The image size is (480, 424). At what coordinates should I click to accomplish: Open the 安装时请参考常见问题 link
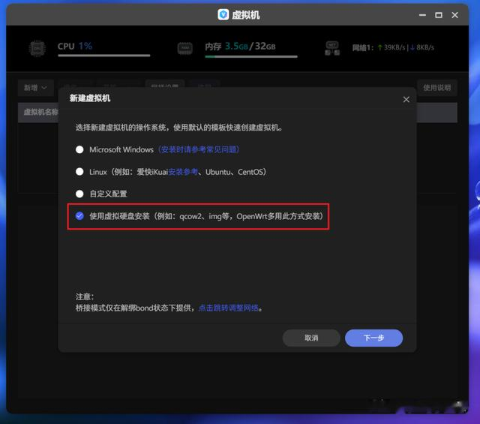(x=198, y=149)
